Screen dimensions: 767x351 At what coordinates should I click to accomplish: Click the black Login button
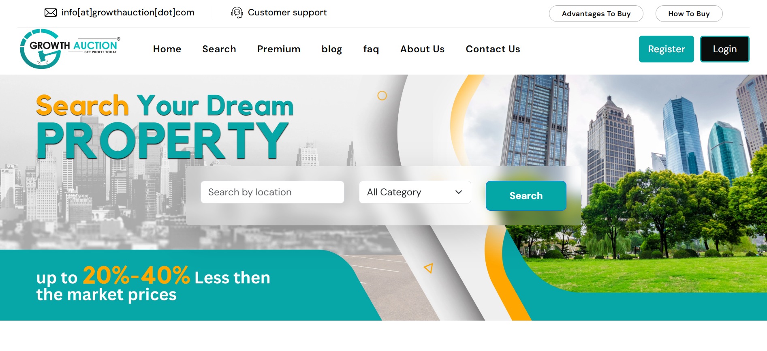725,49
